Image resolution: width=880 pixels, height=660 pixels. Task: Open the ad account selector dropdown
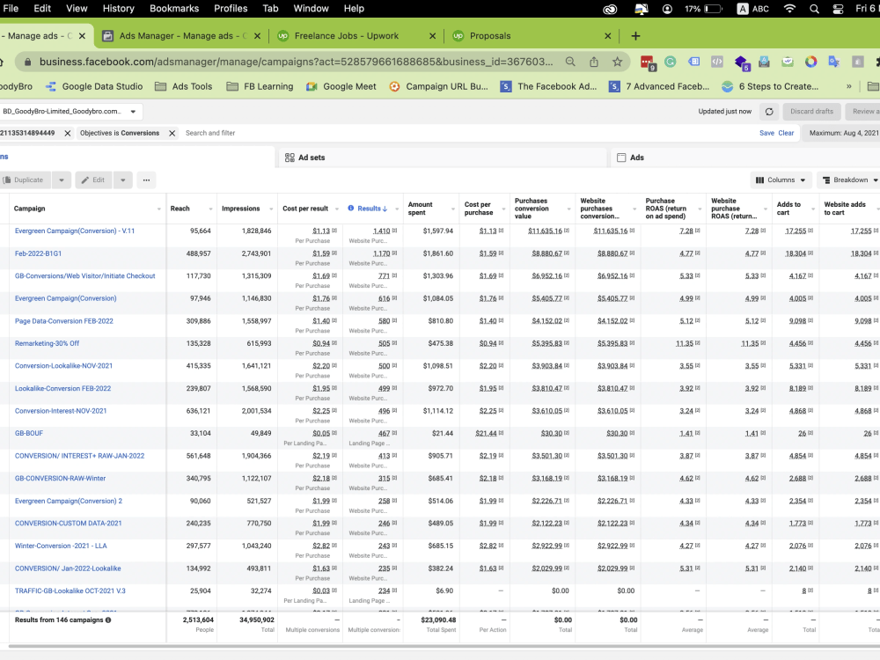click(70, 112)
